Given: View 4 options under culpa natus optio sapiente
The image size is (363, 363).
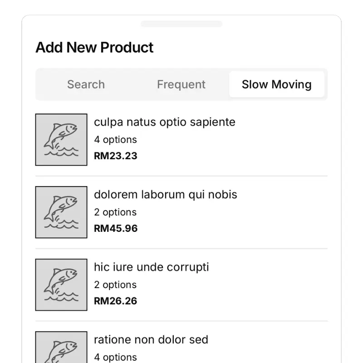Looking at the screenshot, I should [116, 140].
